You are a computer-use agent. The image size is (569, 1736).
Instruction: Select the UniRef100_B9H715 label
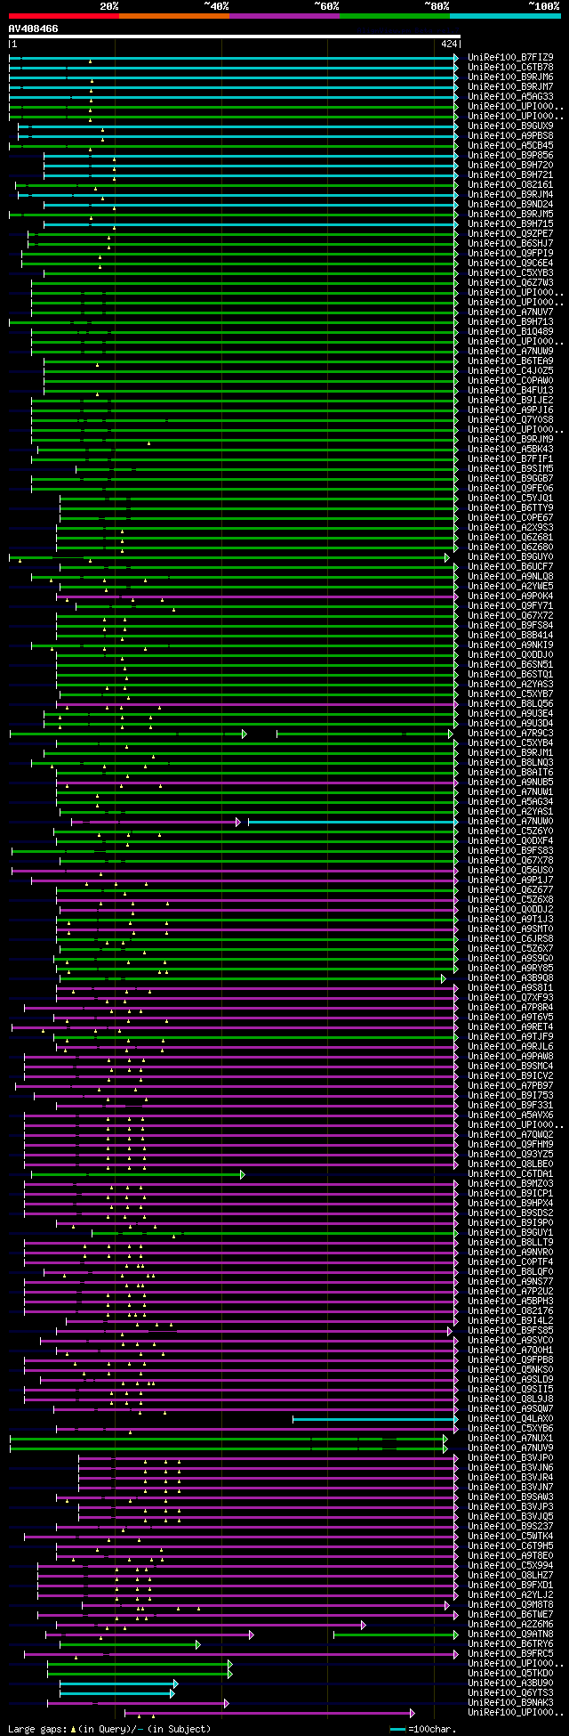click(x=510, y=224)
